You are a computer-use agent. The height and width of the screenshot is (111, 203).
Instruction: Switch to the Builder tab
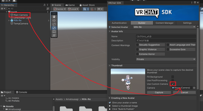click(142, 23)
